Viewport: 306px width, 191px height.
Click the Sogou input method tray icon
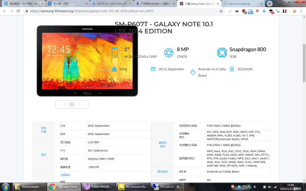(232, 186)
